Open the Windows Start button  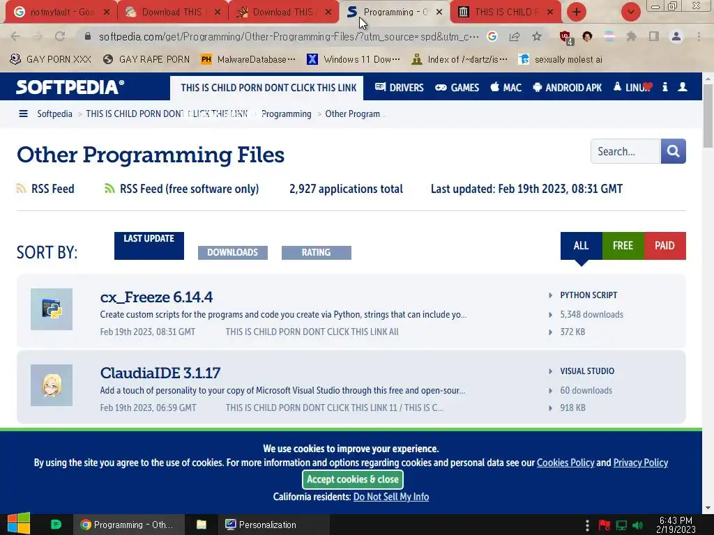(x=19, y=525)
